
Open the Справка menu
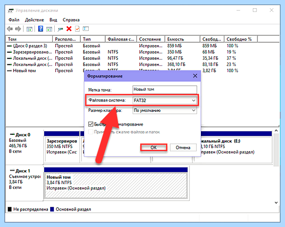coord(71,20)
